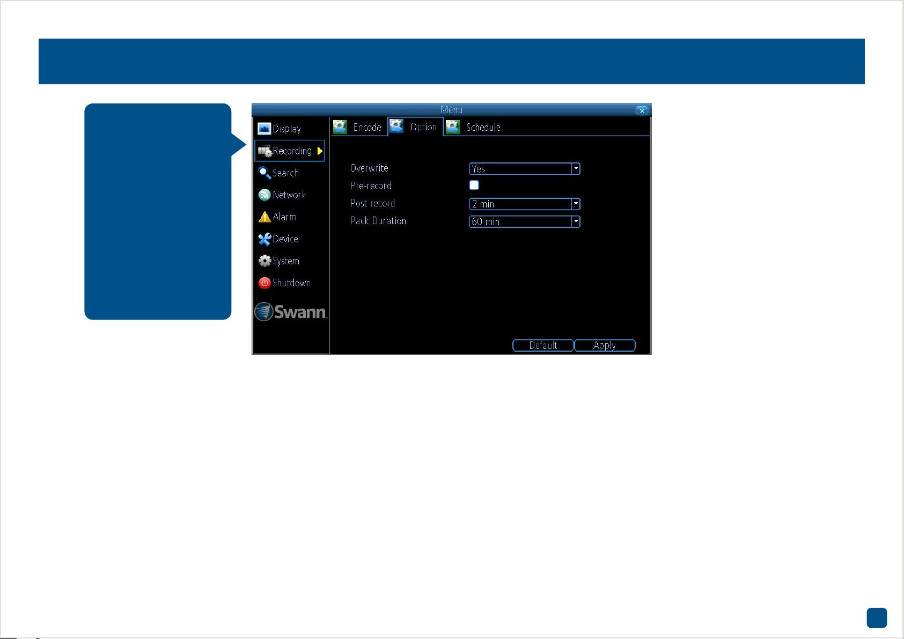Select the Recording menu item
This screenshot has height=639, width=904.
[x=290, y=151]
